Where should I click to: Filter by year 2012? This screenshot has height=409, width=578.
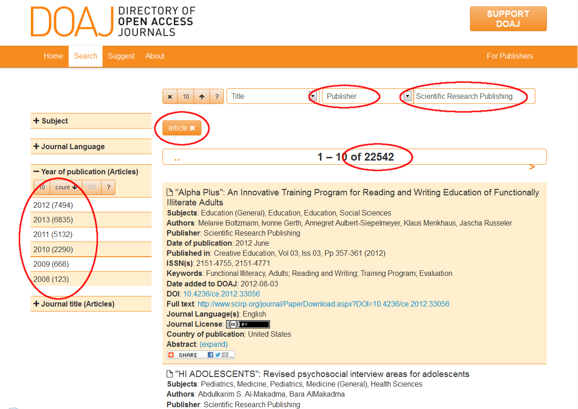(53, 205)
